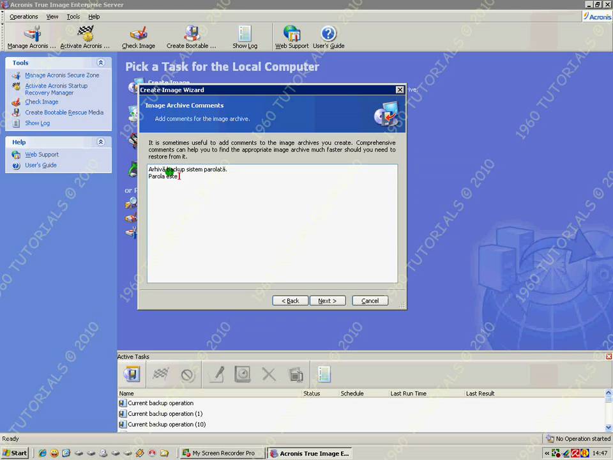This screenshot has width=613, height=460.
Task: Click Check Image sidebar link
Action: [x=42, y=102]
